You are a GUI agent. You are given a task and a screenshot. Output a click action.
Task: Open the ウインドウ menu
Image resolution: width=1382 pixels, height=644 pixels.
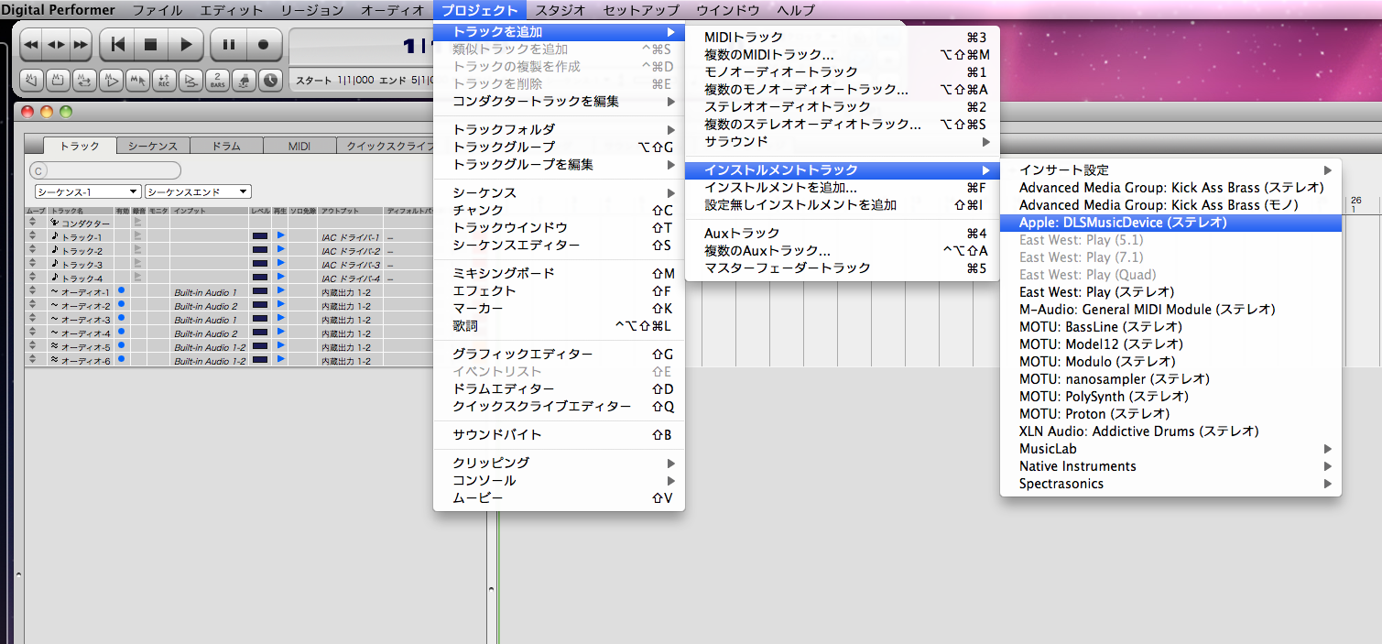pyautogui.click(x=727, y=10)
